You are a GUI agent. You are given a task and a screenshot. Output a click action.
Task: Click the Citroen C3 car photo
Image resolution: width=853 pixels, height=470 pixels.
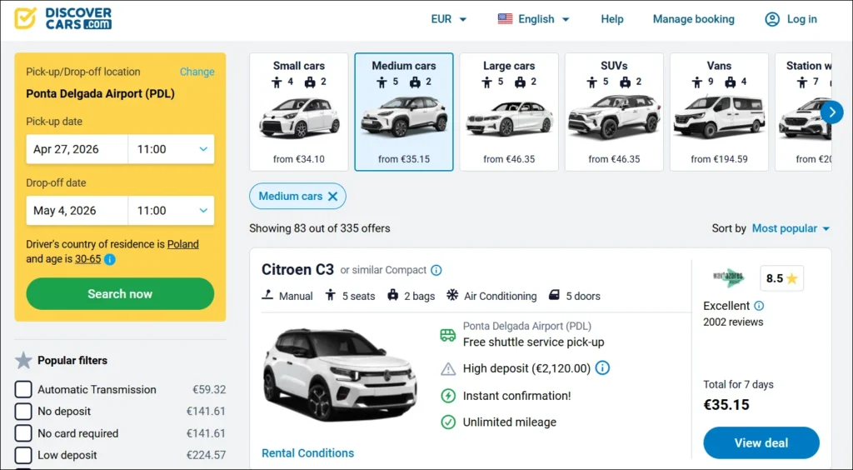coord(340,374)
